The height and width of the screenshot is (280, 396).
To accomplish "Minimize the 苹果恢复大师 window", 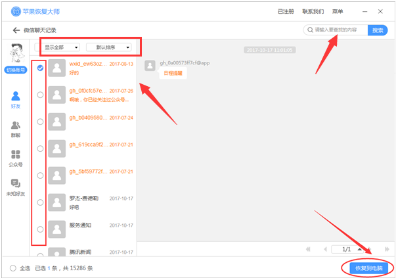I will pyautogui.click(x=364, y=11).
